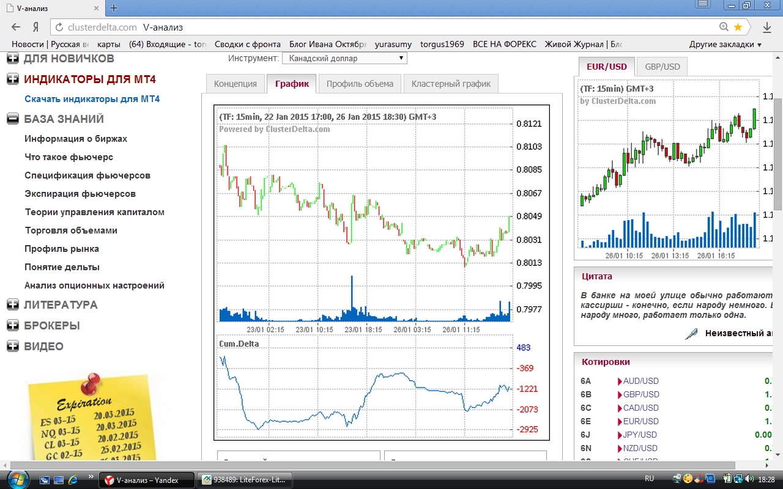Image resolution: width=783 pixels, height=489 pixels.
Task: Expand the 'Другие закладки' bookmarks folder
Action: click(x=725, y=44)
